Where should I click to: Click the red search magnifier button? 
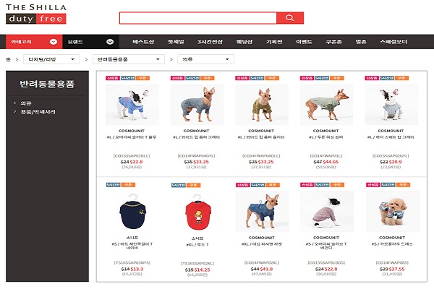290,18
